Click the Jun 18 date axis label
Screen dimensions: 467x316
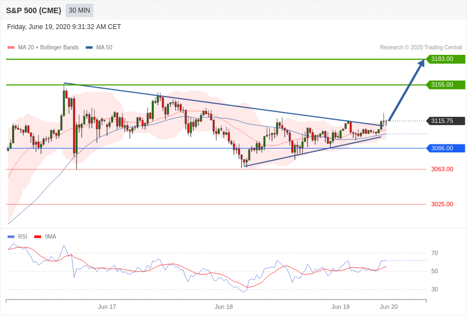click(x=224, y=307)
